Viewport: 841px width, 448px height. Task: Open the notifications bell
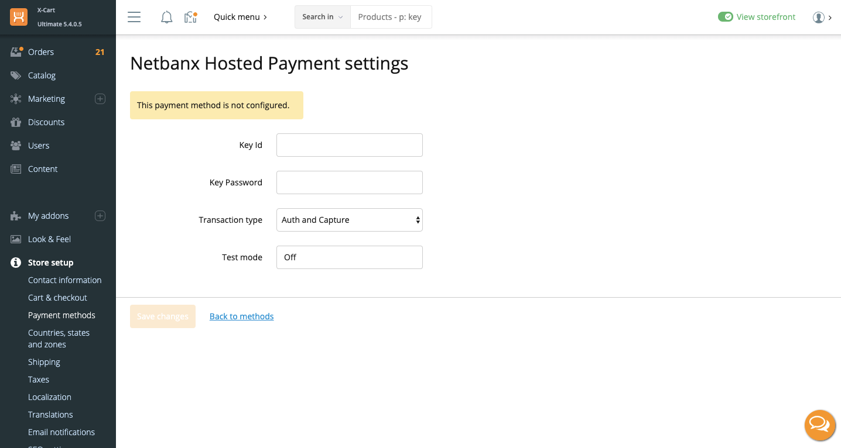(167, 17)
